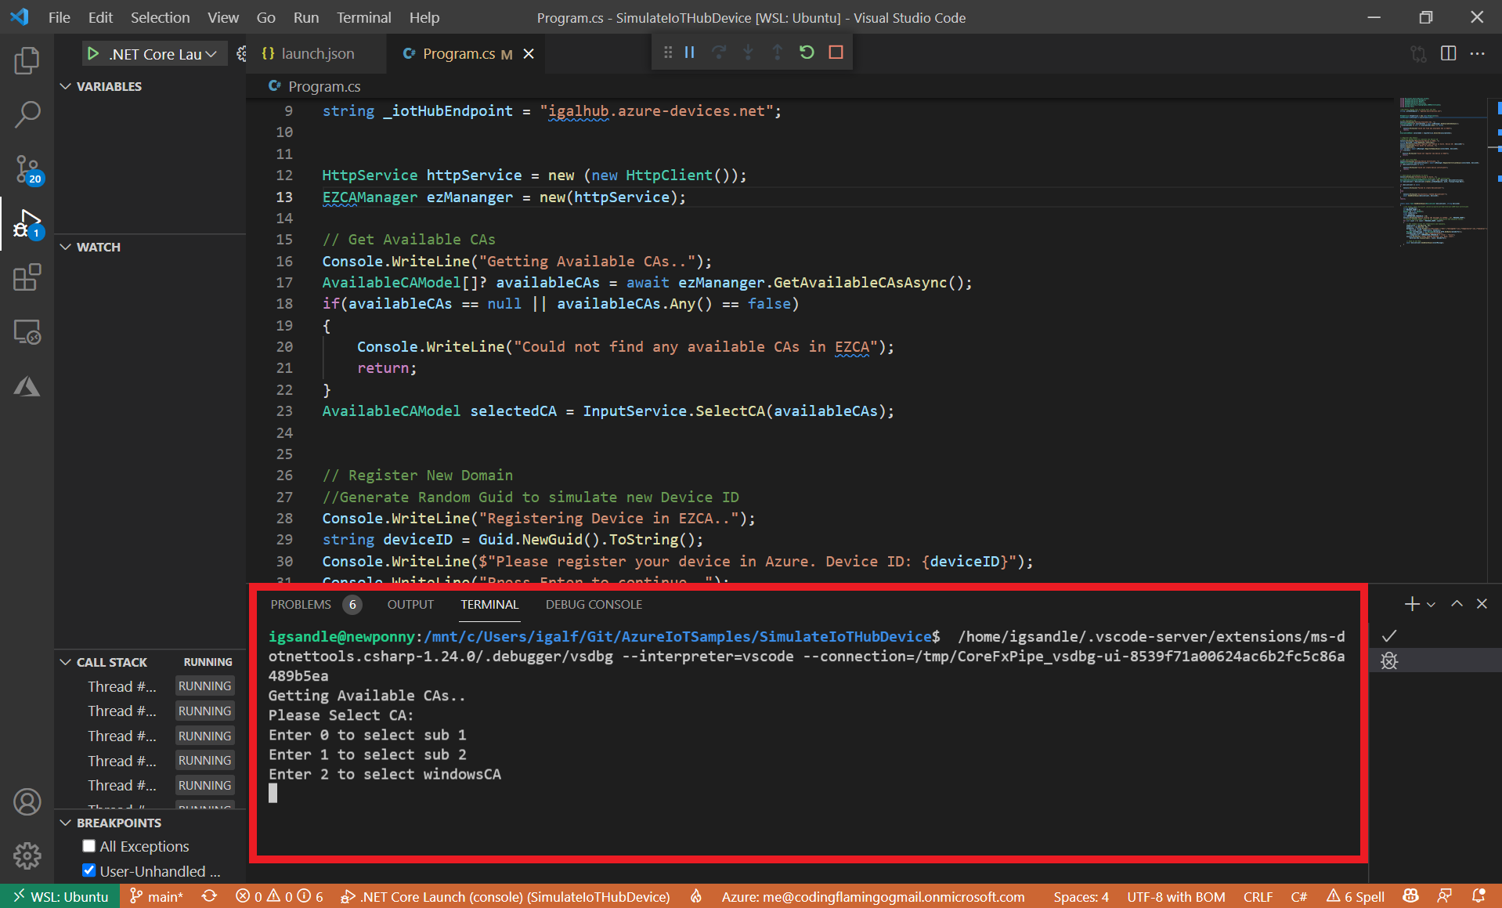Open the Explorer view in activity bar
The image size is (1502, 908).
tap(27, 61)
